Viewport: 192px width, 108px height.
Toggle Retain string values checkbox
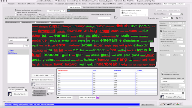pos(122,13)
